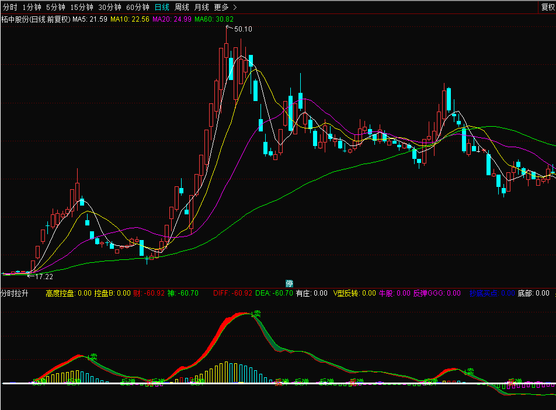Screen dimensions: 556x410
Task: Open the 复权 adjustment setting
Action: (x=548, y=7)
